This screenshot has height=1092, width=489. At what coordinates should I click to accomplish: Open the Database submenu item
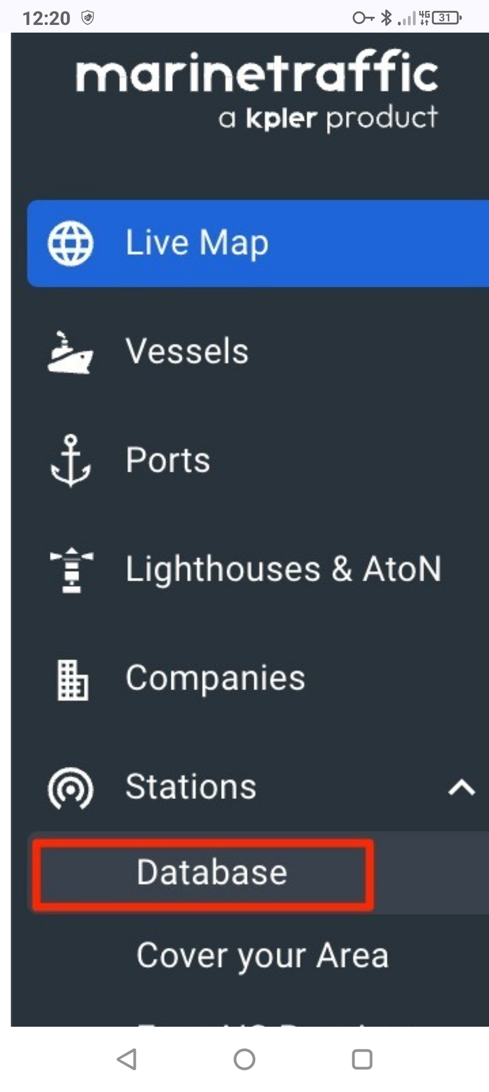212,872
